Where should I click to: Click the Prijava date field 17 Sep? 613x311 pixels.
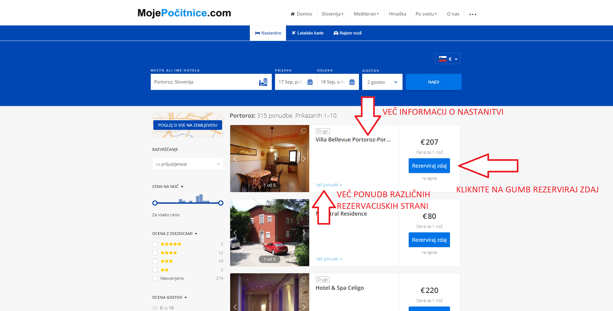point(296,82)
